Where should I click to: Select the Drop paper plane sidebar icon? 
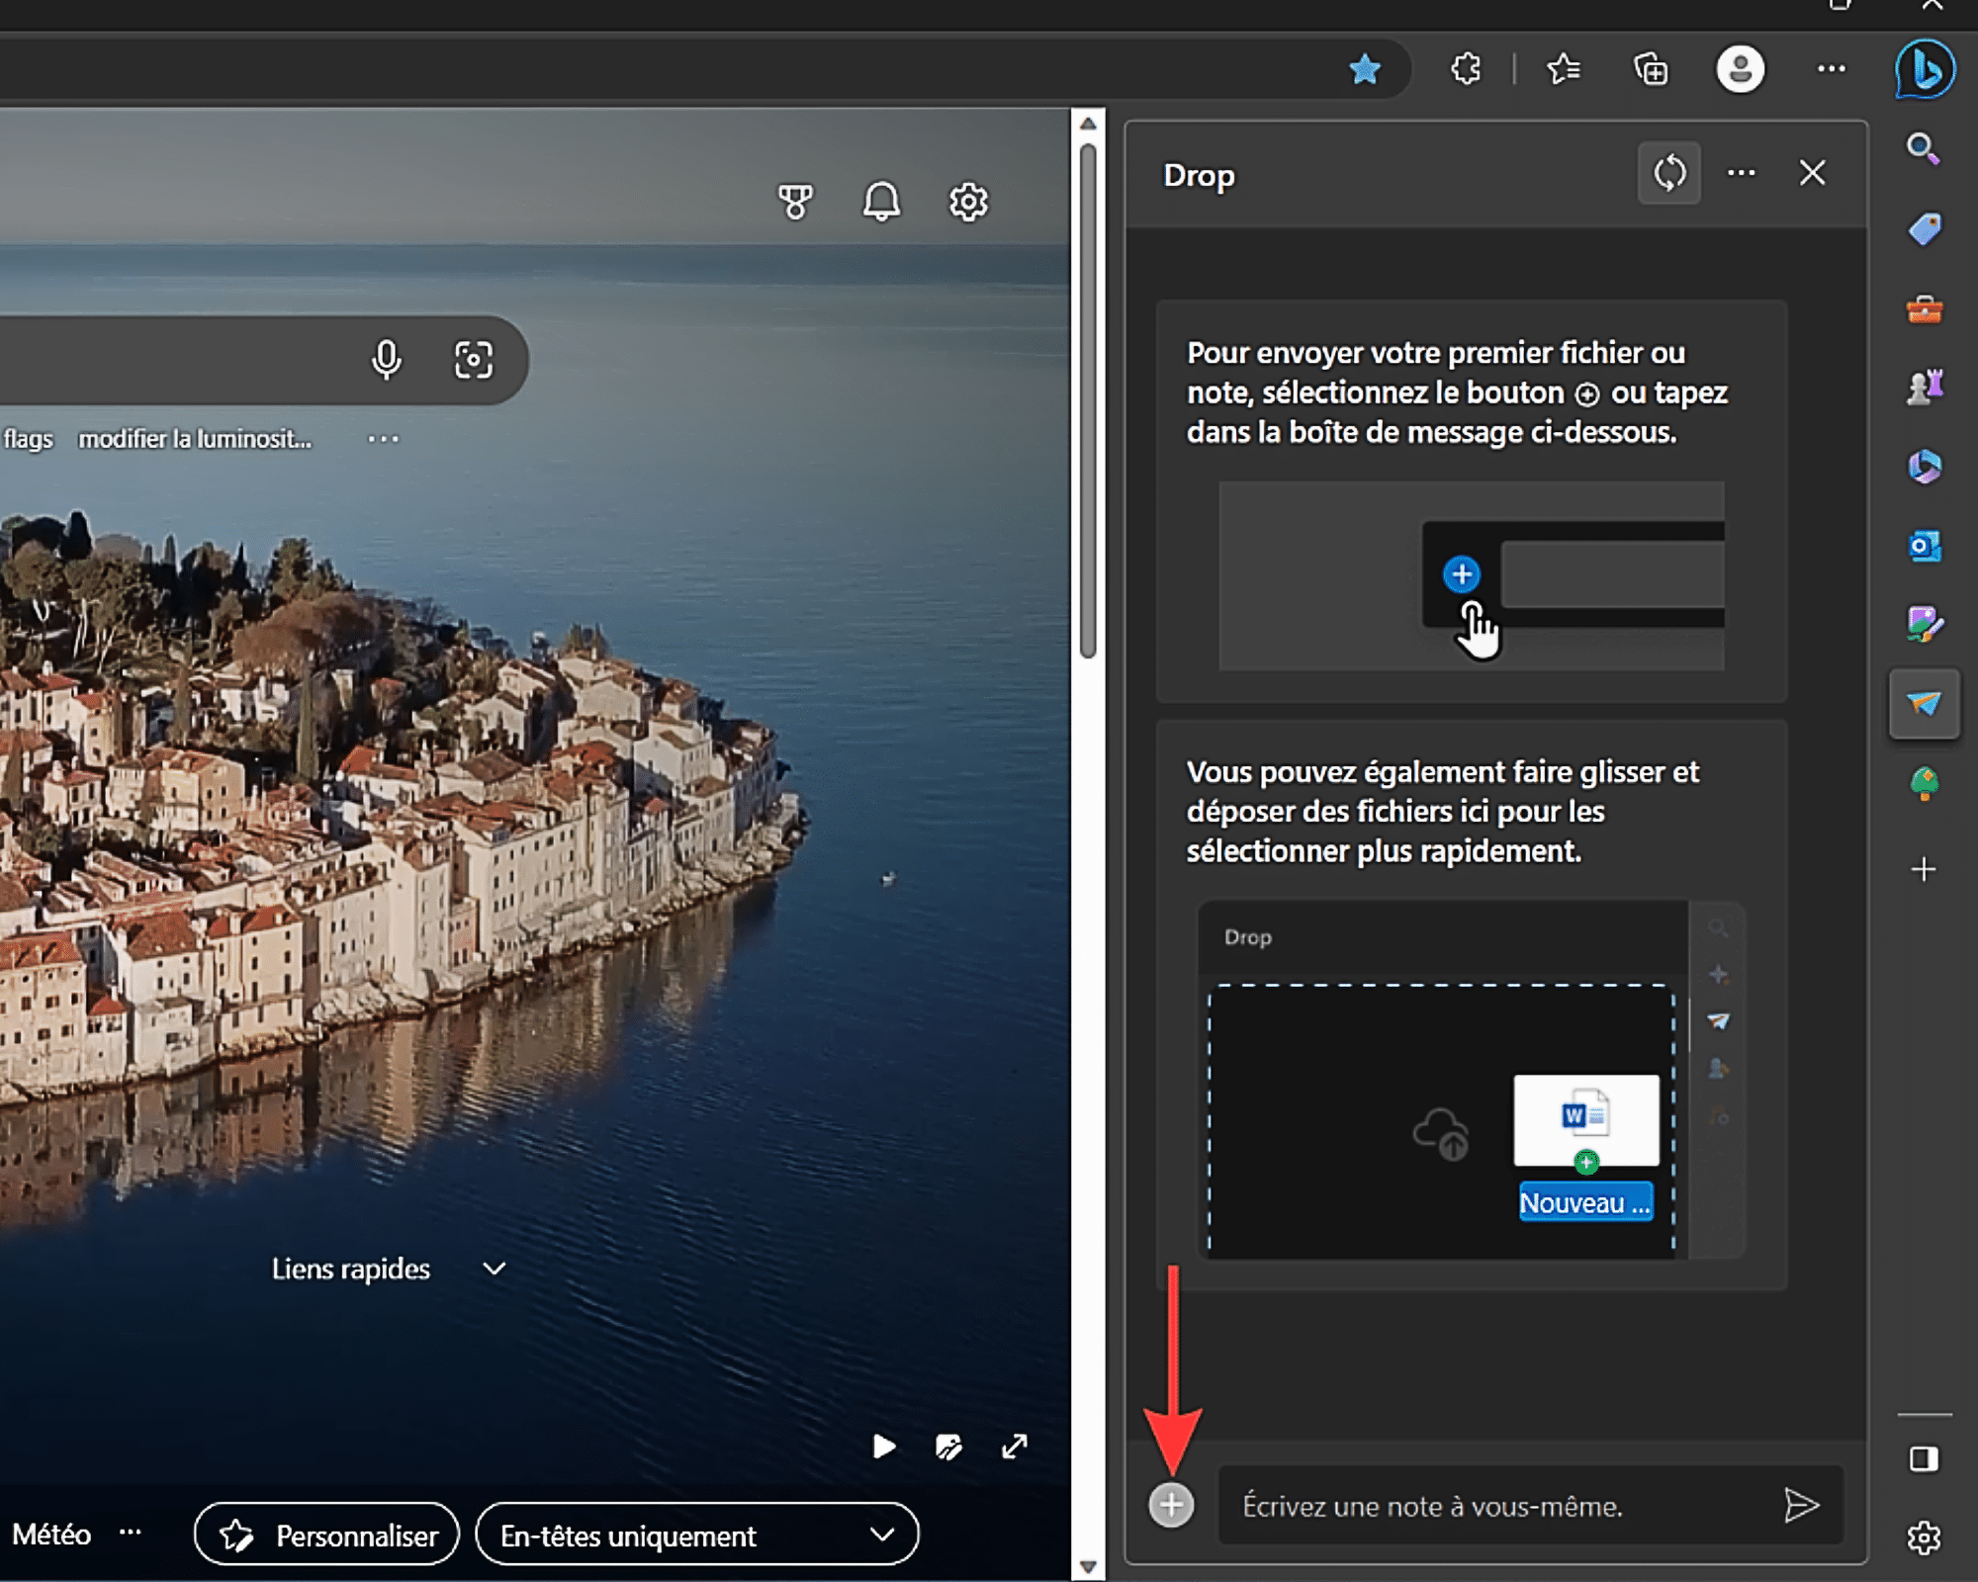coord(1924,703)
